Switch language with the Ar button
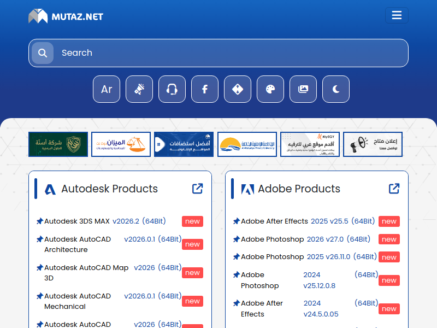This screenshot has height=328, width=437. (107, 89)
